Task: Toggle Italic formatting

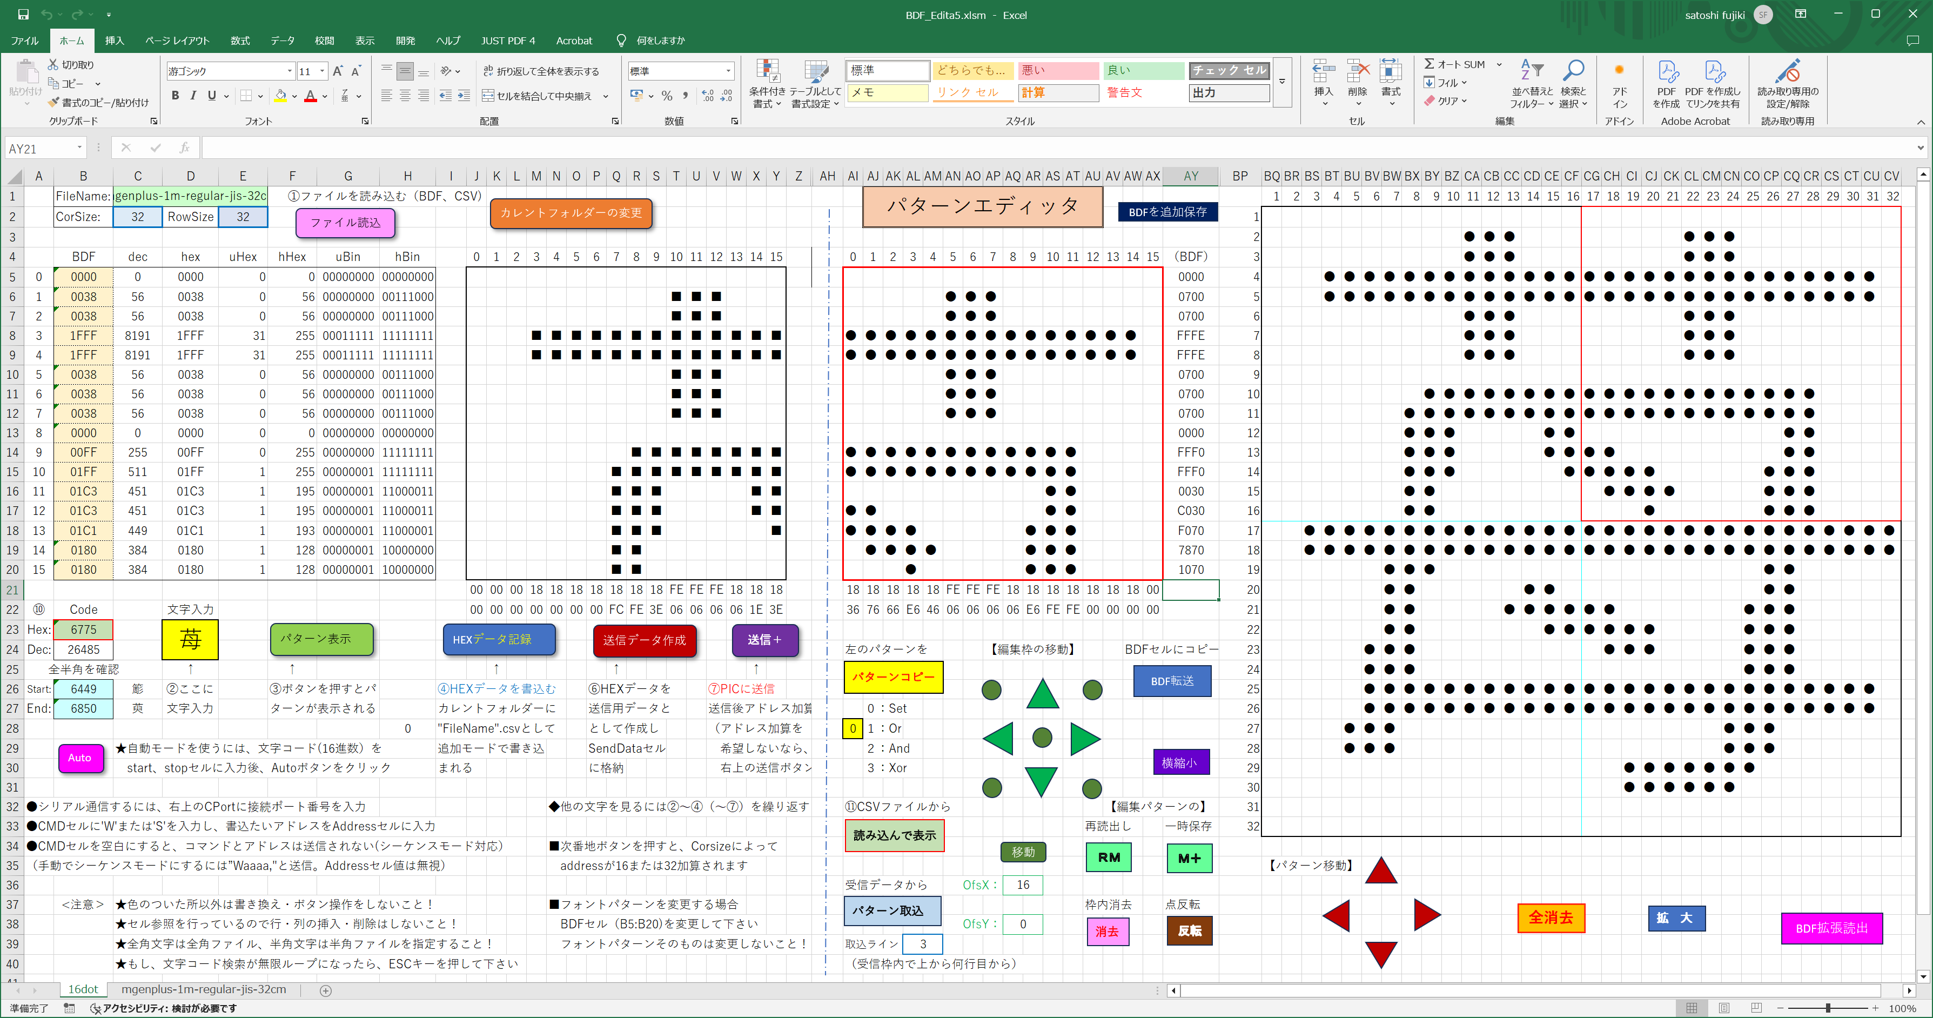Action: (193, 95)
